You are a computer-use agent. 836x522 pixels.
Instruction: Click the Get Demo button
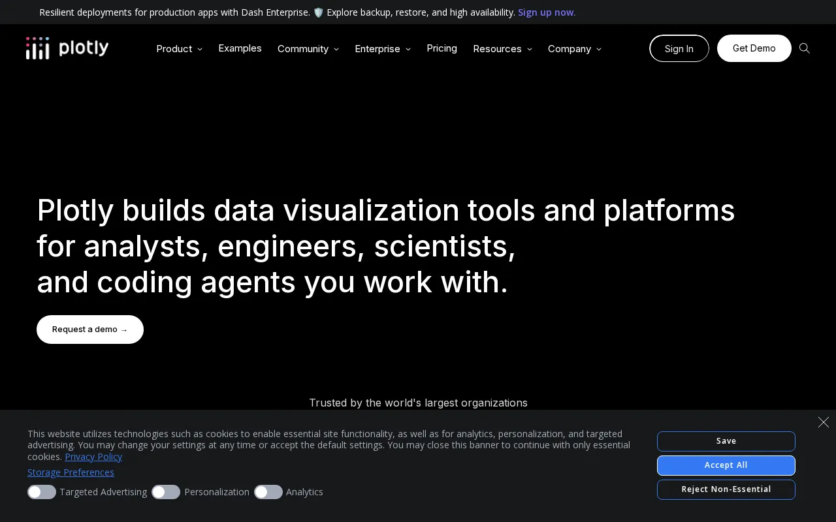754,48
